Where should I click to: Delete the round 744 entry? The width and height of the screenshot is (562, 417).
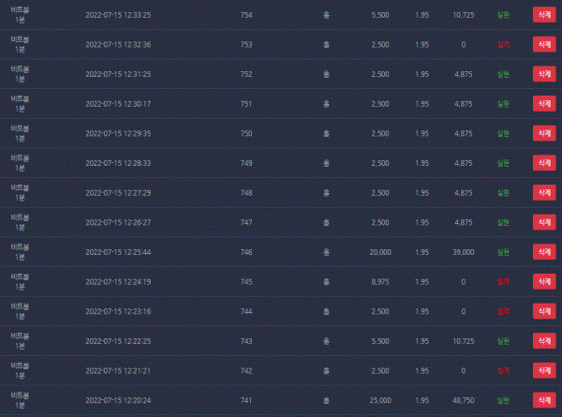pos(544,311)
